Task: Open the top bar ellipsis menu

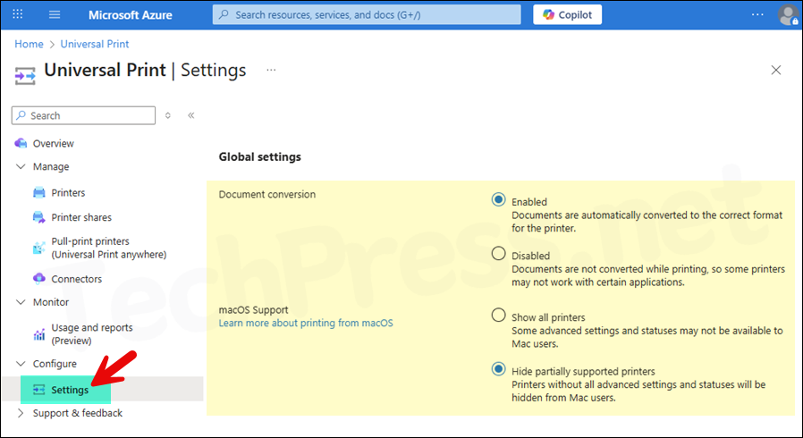Action: click(757, 14)
